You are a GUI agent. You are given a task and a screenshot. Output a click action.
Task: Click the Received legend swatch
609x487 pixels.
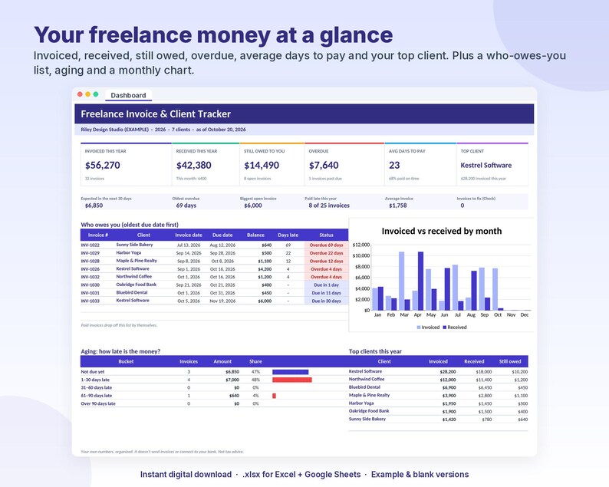(445, 327)
